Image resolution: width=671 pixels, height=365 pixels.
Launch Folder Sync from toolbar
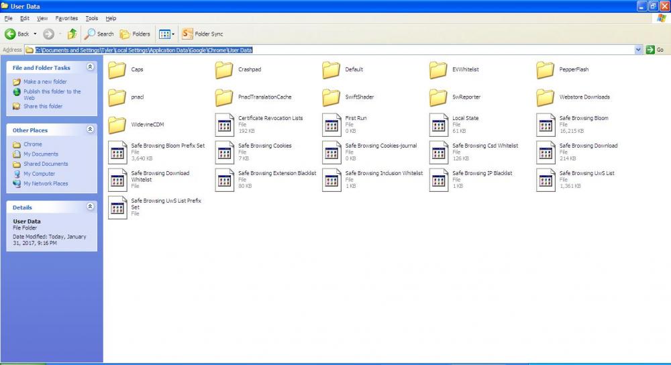203,34
